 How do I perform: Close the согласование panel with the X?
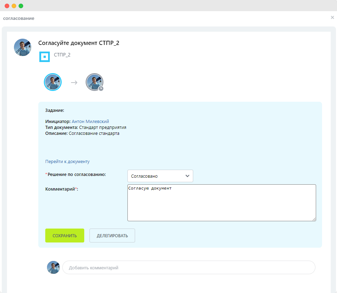click(332, 17)
